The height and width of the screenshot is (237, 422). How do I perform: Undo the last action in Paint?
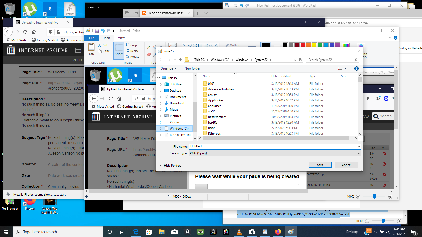tap(103, 31)
